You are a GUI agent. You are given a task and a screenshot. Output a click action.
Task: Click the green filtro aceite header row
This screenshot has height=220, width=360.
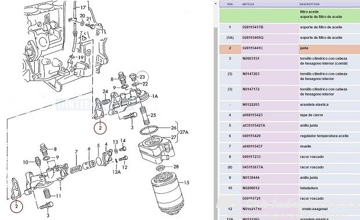coord(290,14)
